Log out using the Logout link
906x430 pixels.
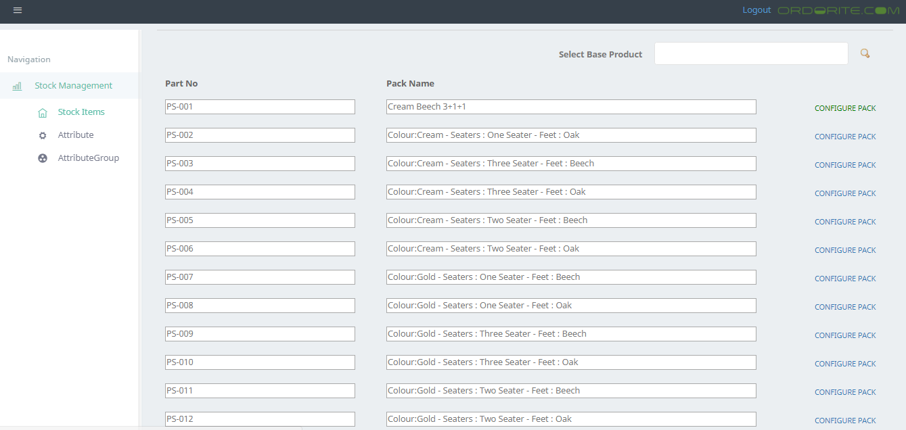coord(756,10)
